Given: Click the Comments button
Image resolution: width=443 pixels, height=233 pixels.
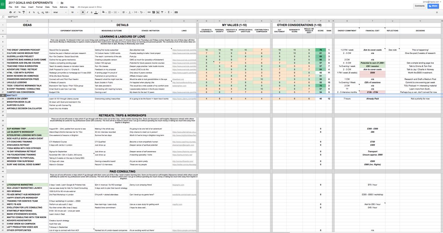Looking at the screenshot, I should (x=420, y=6).
